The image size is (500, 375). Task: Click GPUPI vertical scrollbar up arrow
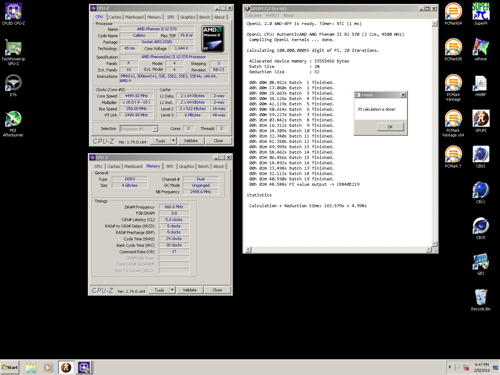click(x=435, y=24)
